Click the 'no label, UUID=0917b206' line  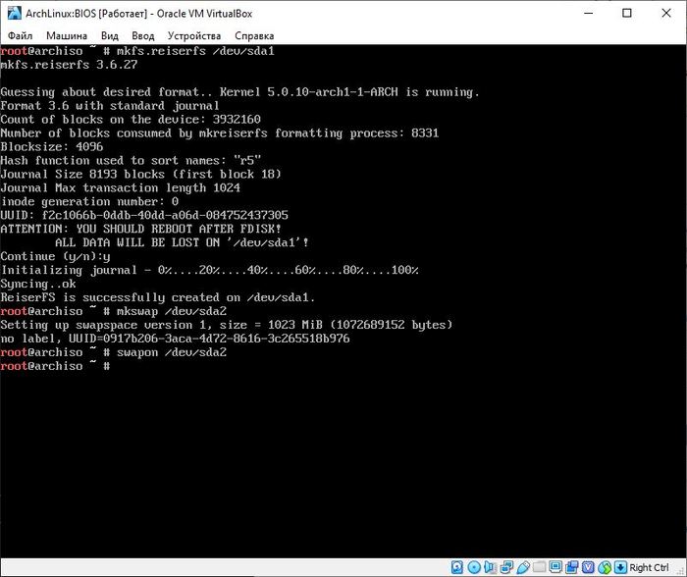[x=175, y=339]
